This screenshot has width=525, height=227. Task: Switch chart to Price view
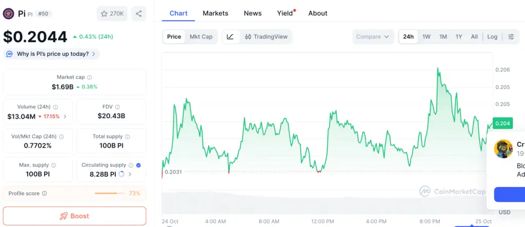(x=174, y=37)
